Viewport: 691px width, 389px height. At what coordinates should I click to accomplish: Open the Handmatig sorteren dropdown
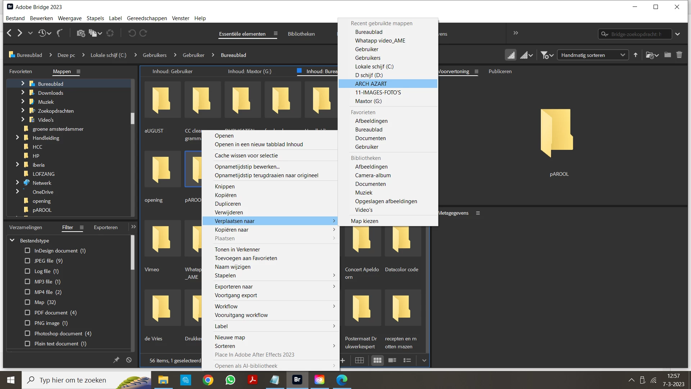coord(593,55)
